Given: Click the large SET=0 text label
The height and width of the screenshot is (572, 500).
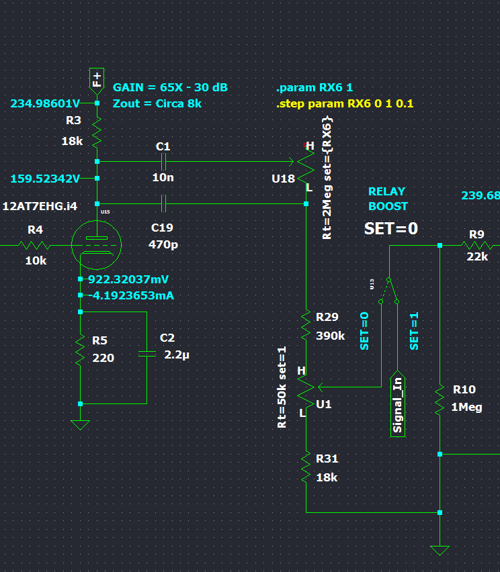Looking at the screenshot, I should pyautogui.click(x=390, y=228).
